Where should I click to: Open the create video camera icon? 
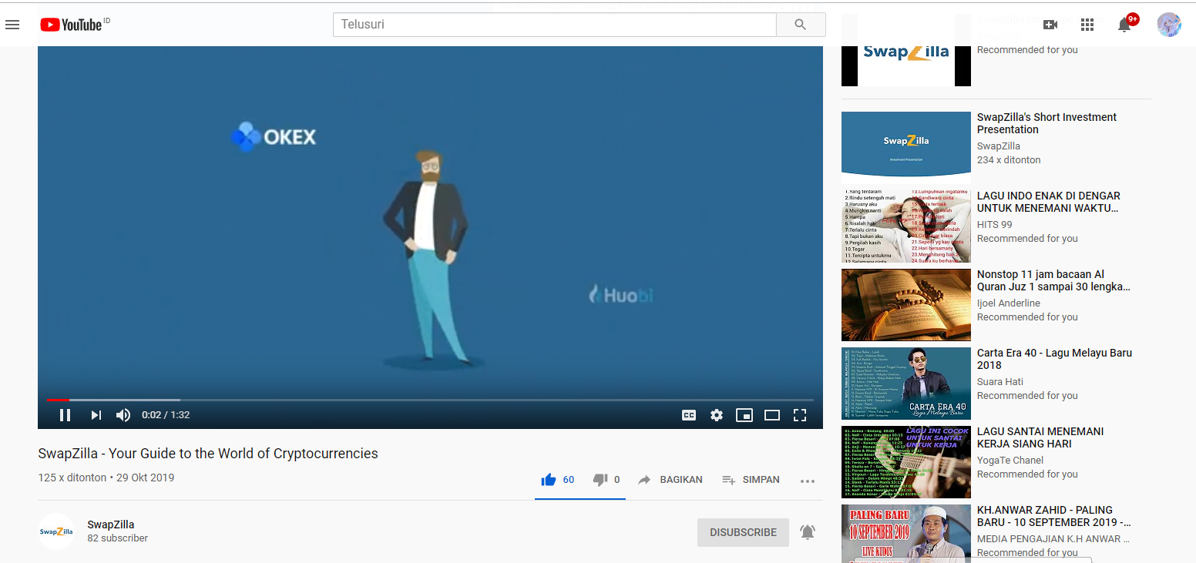click(1050, 25)
